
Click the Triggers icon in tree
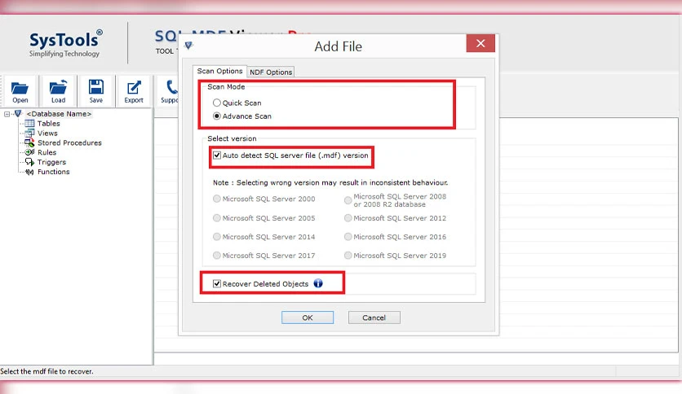pyautogui.click(x=29, y=162)
